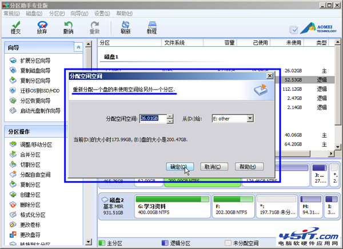Sort by 已使用 column header
The height and width of the screenshot is (249, 343).
pyautogui.click(x=254, y=43)
